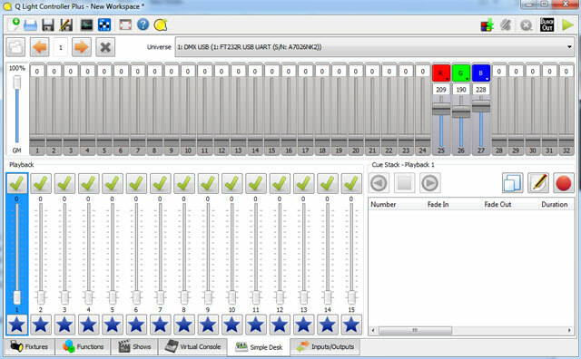Click the Fade In column header
581x359 pixels.
pos(438,204)
